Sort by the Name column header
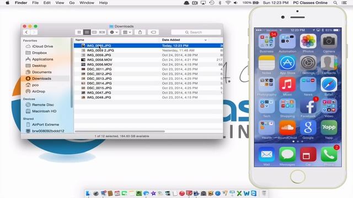Screen dimensions: 353x198 point(79,40)
